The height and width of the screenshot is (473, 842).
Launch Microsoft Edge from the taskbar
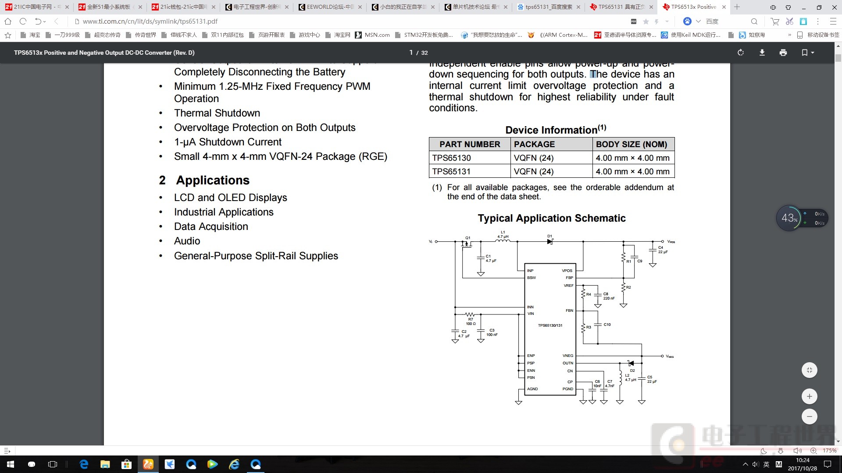click(84, 464)
